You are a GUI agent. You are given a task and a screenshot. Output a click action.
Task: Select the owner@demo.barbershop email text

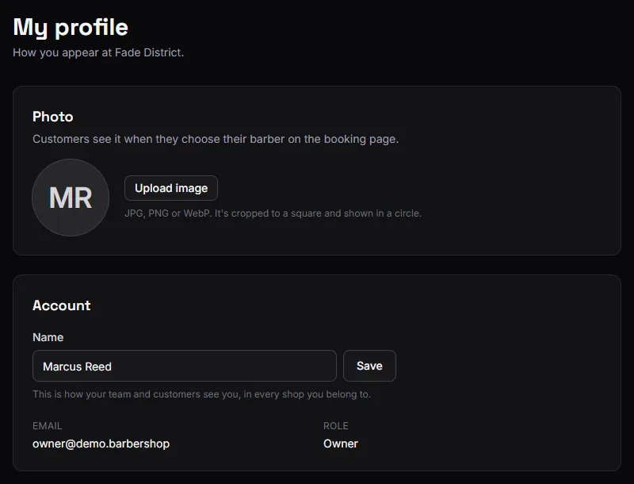[x=101, y=444]
